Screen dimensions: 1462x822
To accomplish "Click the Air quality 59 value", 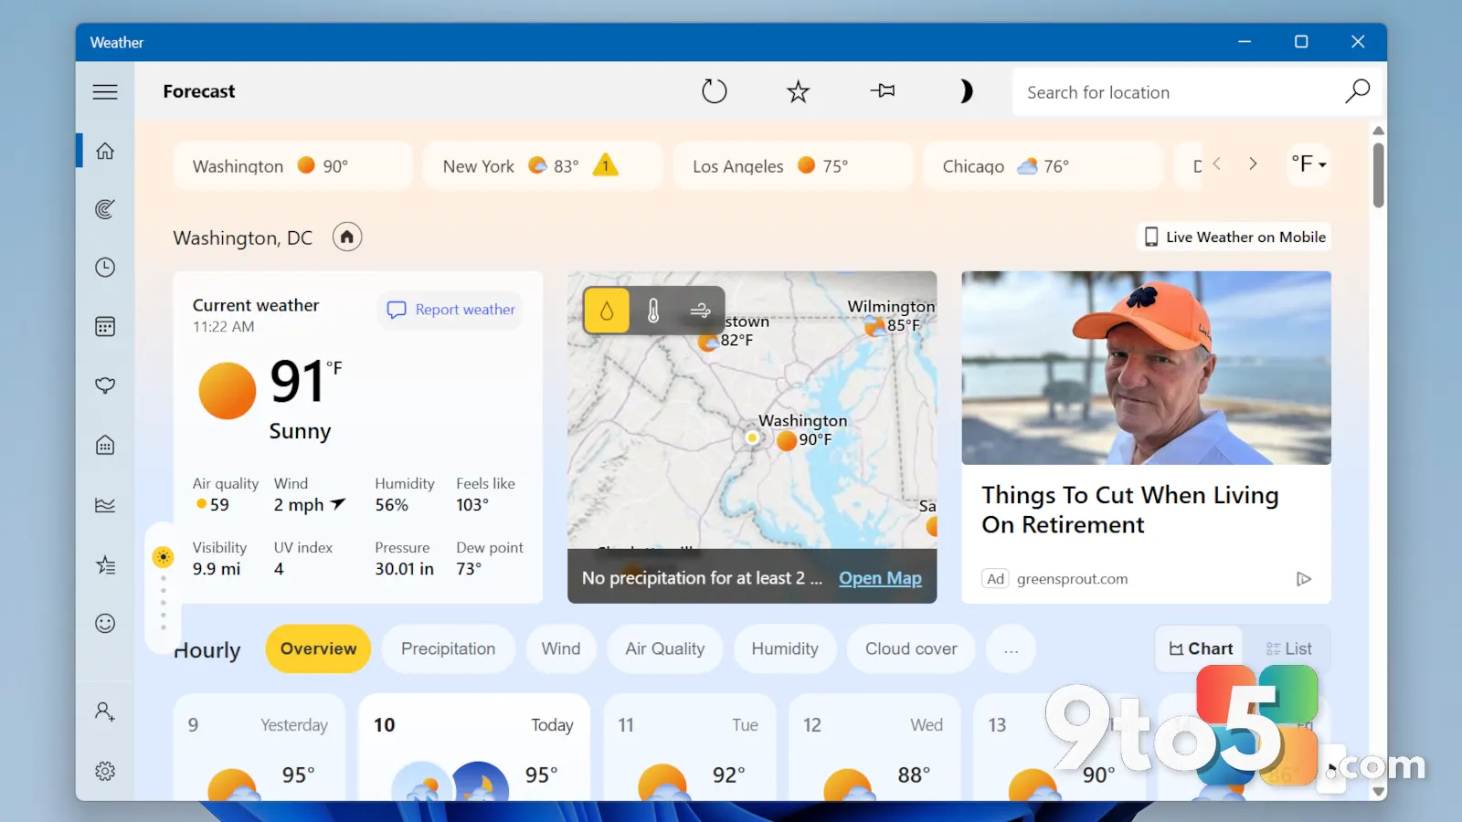I will tap(213, 505).
